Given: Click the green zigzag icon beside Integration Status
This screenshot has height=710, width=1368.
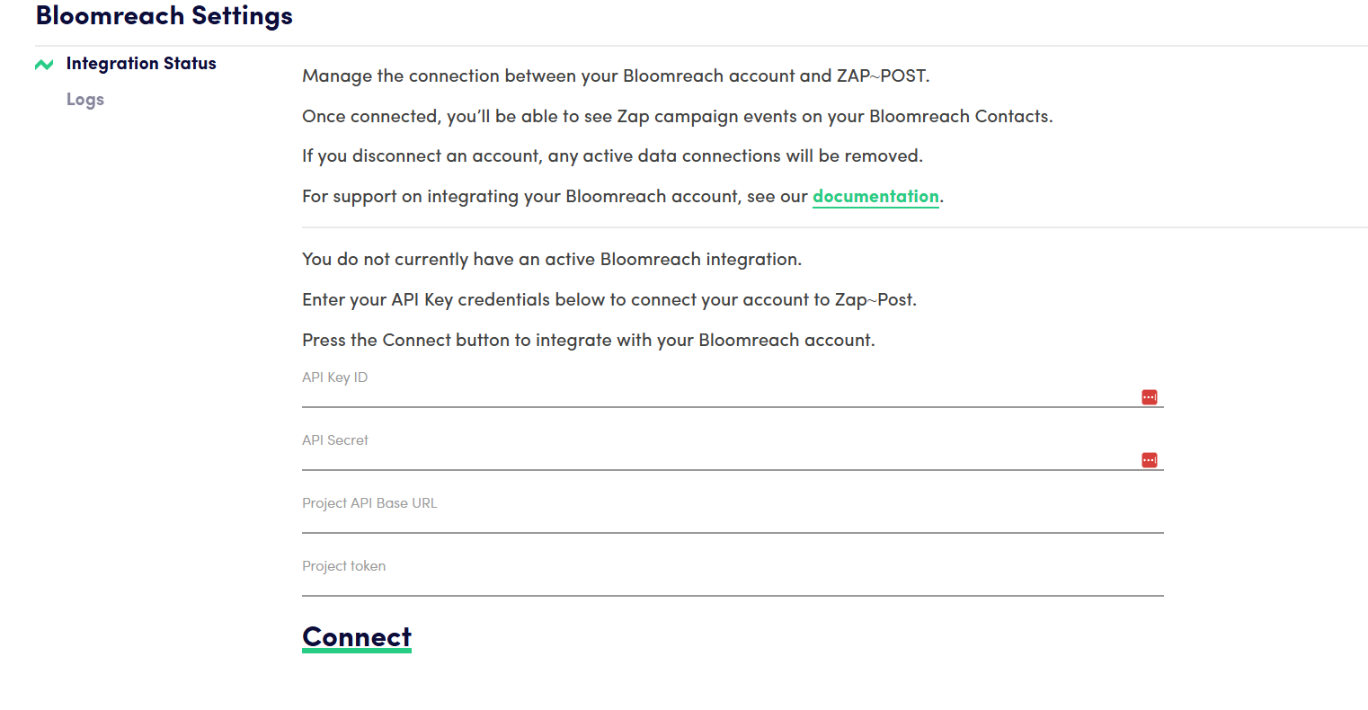Looking at the screenshot, I should [x=43, y=64].
